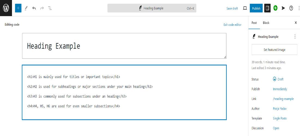The image size is (300, 136).
Task: Click Exit code editor link
Action: pyautogui.click(x=232, y=25)
